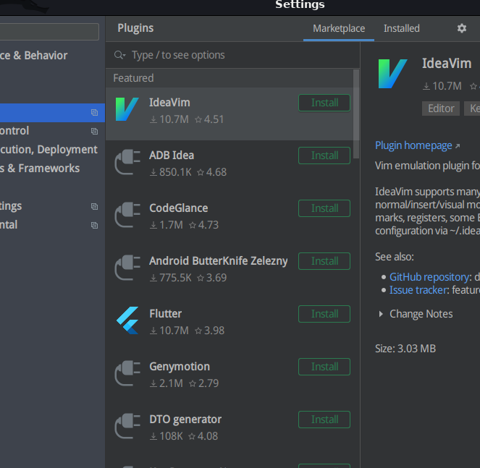
Task: Select the Android ButterKnife Zelezny plugin name
Action: point(218,261)
